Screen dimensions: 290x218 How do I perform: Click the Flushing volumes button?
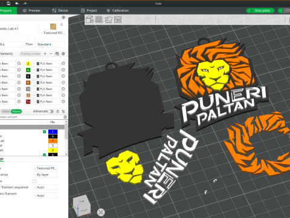click(30, 54)
